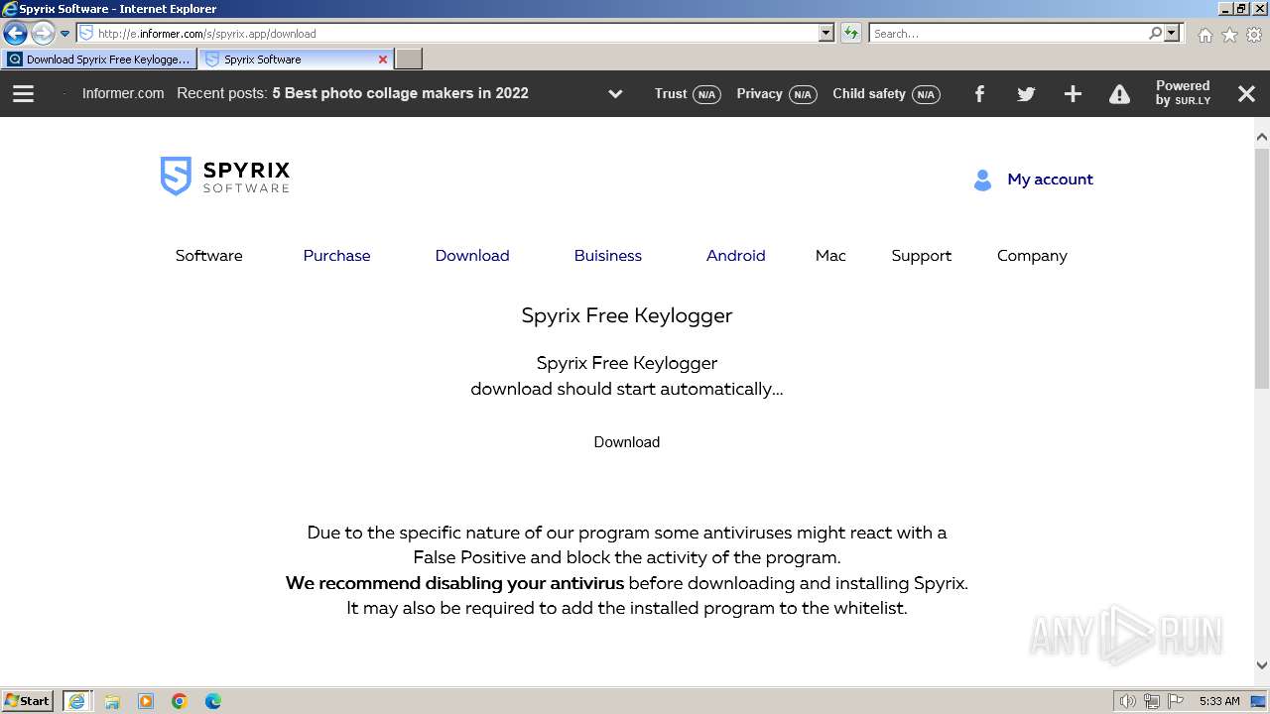Click the page scrollbar down arrow
This screenshot has height=714, width=1270.
pos(1262,666)
